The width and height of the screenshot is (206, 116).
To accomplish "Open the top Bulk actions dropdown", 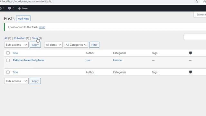I will click(16, 45).
